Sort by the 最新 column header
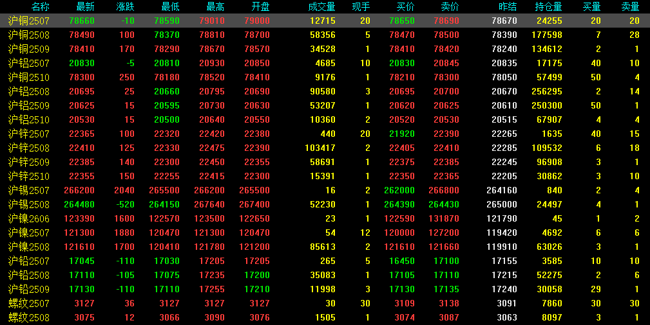This screenshot has height=325, width=650. tap(86, 6)
